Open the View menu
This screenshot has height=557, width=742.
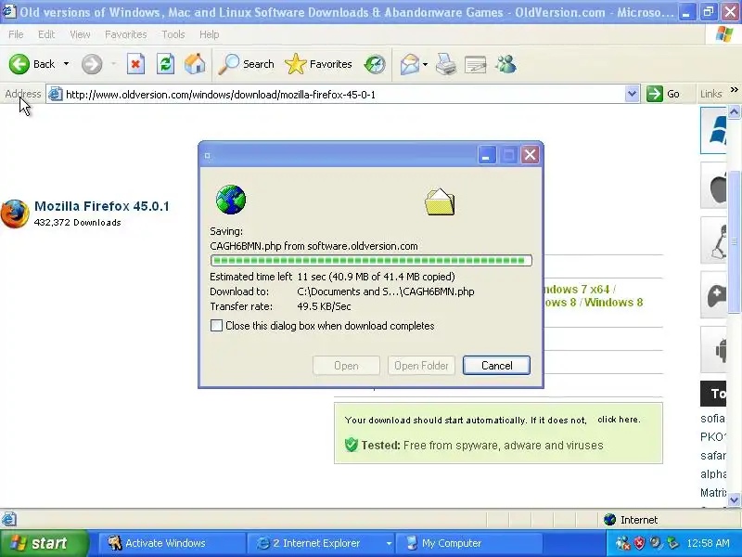coord(80,34)
